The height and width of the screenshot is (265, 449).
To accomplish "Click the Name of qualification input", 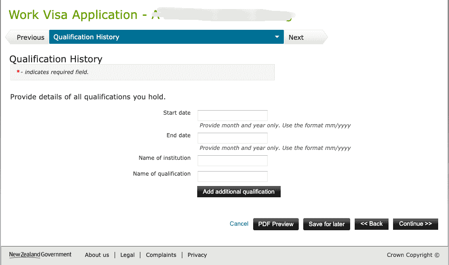I will (232, 177).
